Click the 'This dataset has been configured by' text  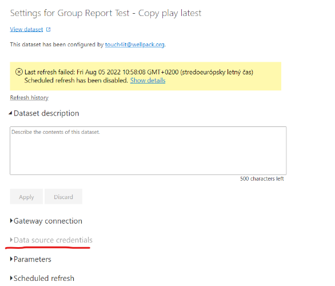pyautogui.click(x=57, y=45)
